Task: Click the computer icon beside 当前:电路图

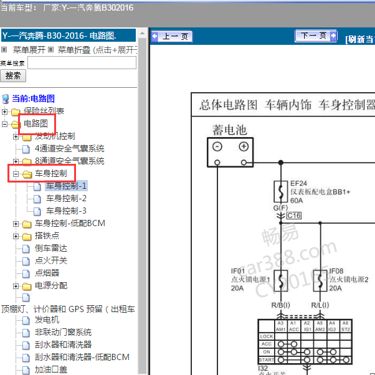Action: [6, 99]
